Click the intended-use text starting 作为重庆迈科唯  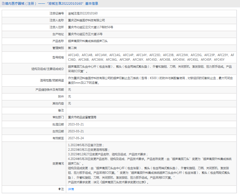151,81
